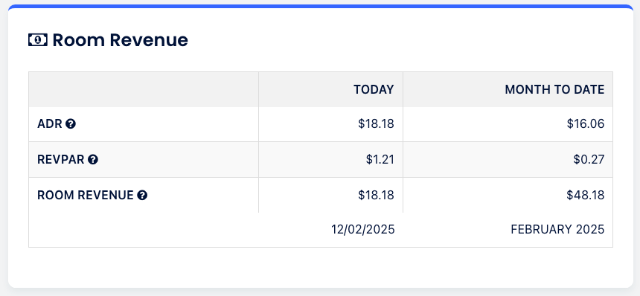This screenshot has width=640, height=296.
Task: Click the empty footer cell under ROOM REVENUE
Action: (144, 230)
